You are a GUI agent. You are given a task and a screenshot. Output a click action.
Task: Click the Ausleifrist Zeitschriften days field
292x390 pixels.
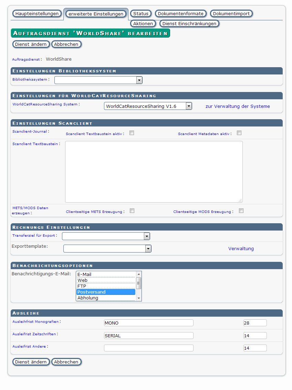255,336
